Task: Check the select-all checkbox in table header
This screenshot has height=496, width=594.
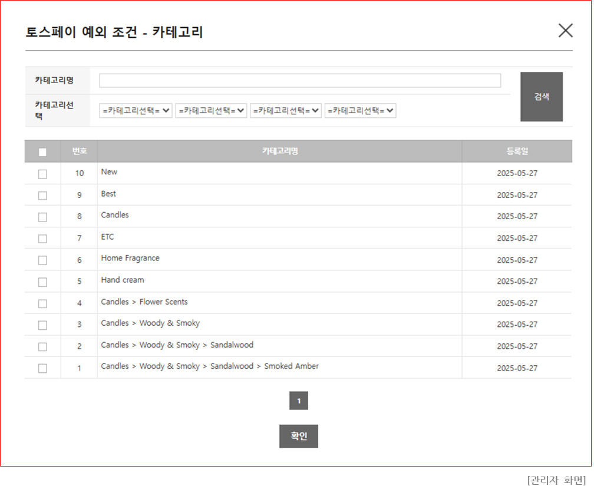Action: 42,152
